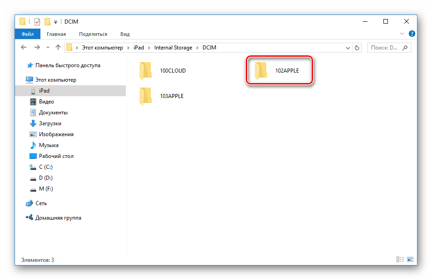Click Internal Storage in the address breadcrumb
432x280 pixels.
173,48
